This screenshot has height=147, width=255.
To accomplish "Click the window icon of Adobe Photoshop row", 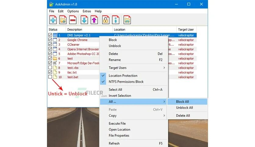I will 55,54.
